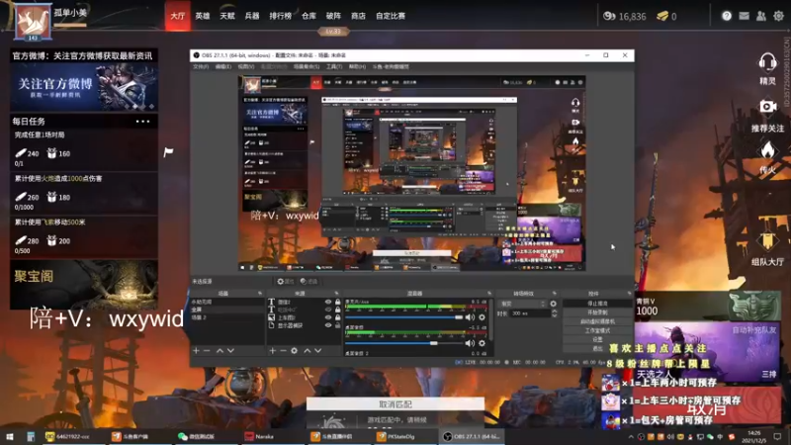The width and height of the screenshot is (791, 445).
Task: Mute the top mixer channel speaker
Action: [470, 317]
